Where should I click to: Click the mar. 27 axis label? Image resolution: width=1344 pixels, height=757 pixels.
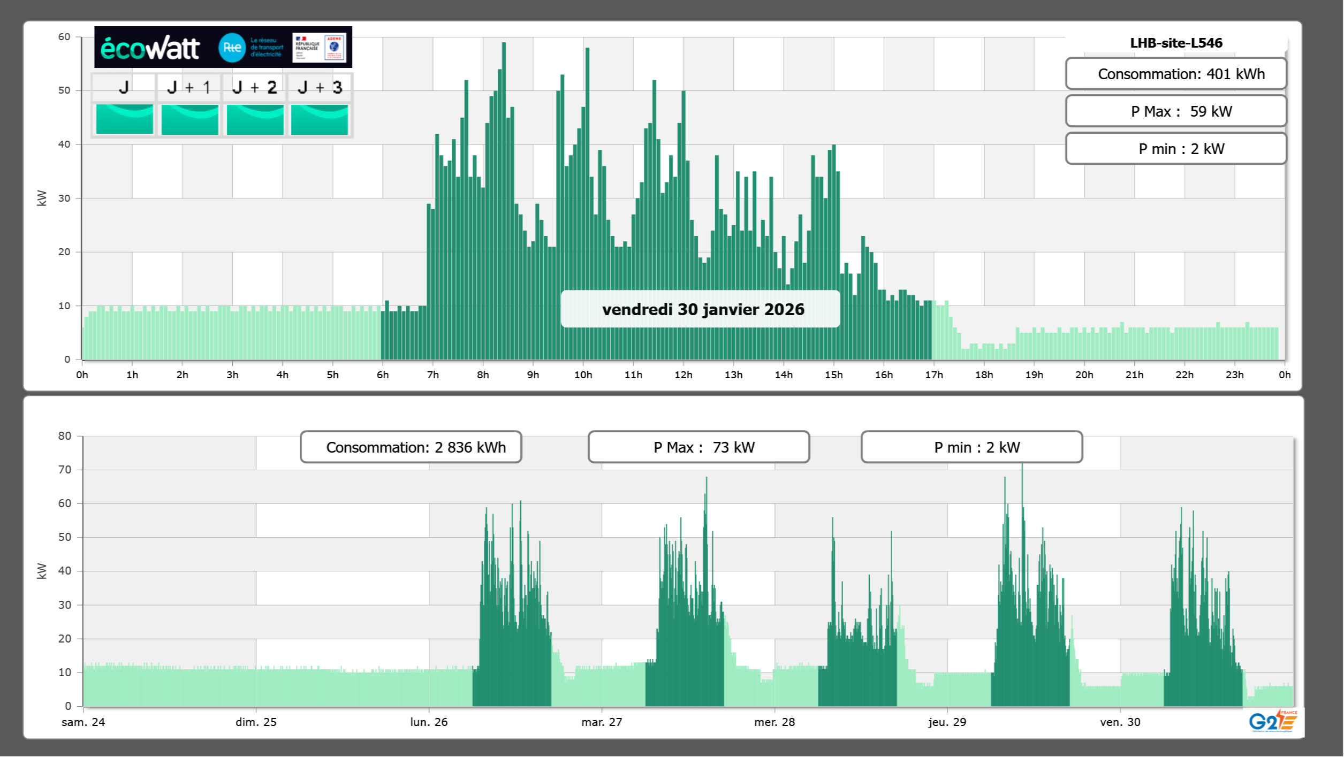[602, 722]
